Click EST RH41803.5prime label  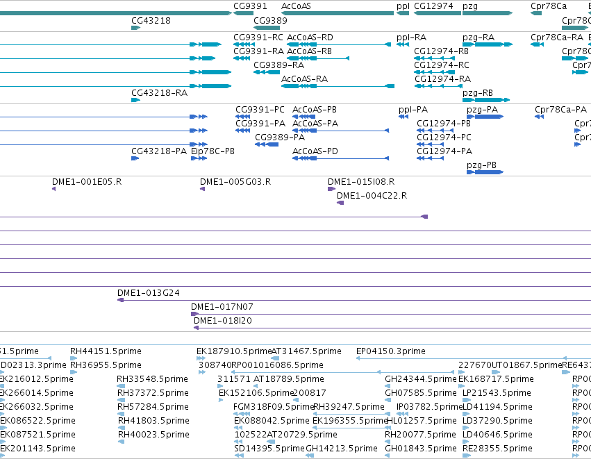tap(153, 421)
